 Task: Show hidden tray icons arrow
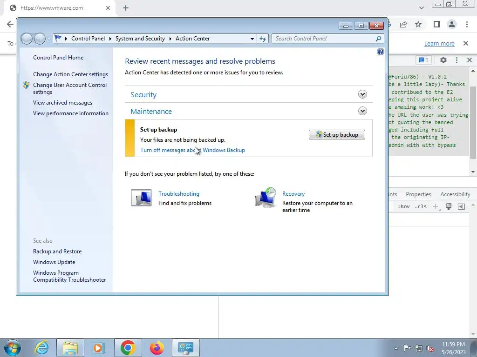click(x=396, y=348)
